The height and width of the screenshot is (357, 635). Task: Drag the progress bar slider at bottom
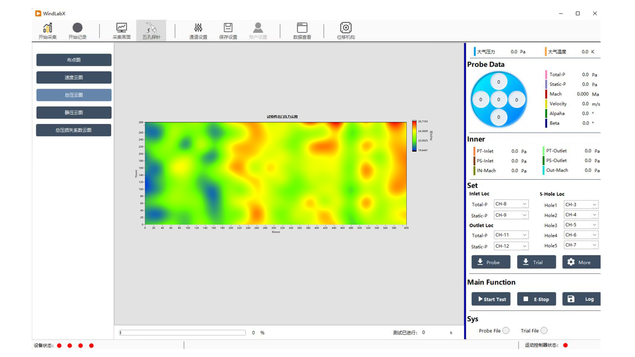click(x=120, y=332)
